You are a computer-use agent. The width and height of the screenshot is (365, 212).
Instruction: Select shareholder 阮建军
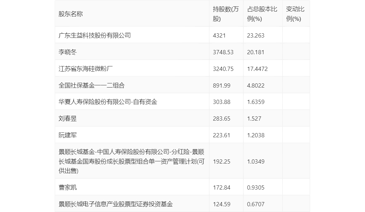[x=68, y=135]
